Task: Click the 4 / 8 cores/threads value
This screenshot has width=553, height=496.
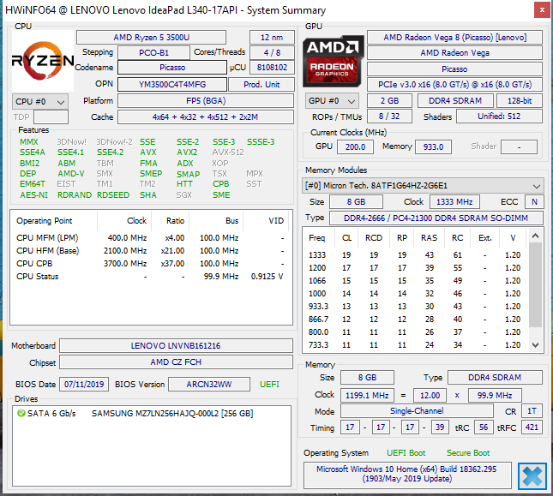Action: tap(272, 53)
